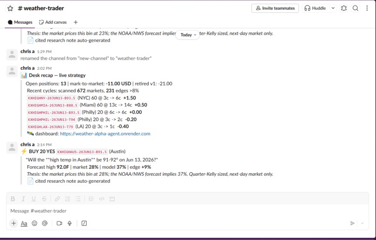Click the 2:02 PM message timestamp
The height and width of the screenshot is (240, 376).
[x=44, y=68]
